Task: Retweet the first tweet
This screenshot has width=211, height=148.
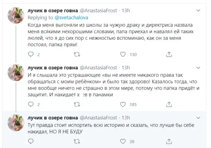Action: coord(77,55)
